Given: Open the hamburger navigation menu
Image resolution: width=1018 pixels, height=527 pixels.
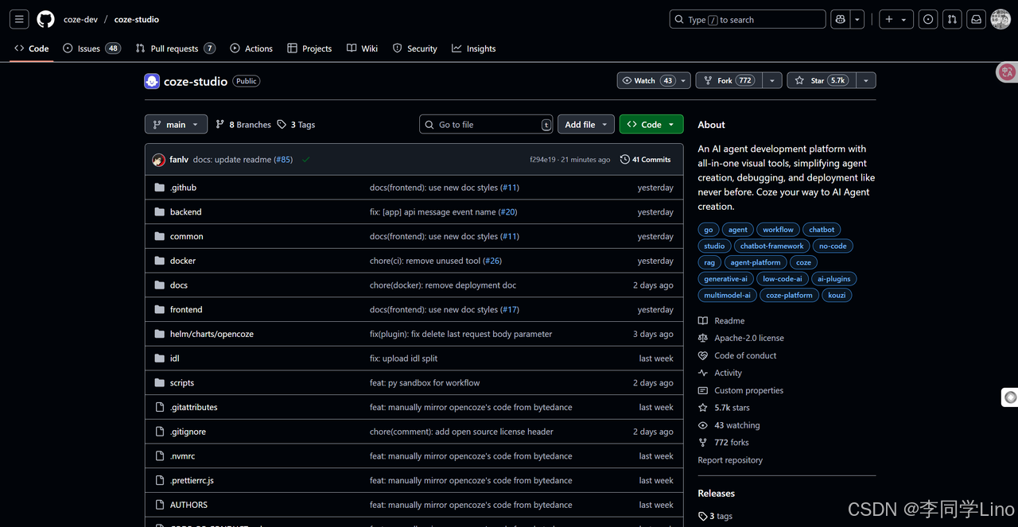Looking at the screenshot, I should (x=20, y=19).
